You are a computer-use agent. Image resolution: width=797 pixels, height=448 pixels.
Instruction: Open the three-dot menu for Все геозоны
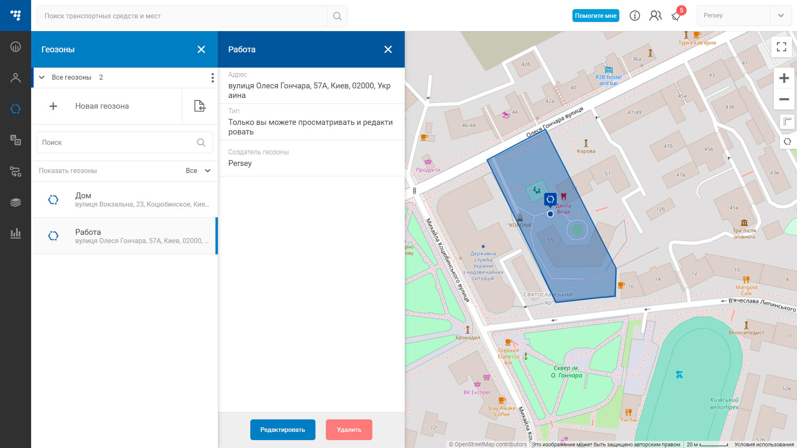213,78
